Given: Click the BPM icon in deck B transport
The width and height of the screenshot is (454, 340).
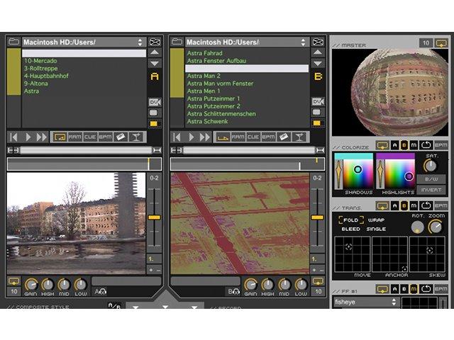Looking at the screenshot, I should click(x=268, y=137).
